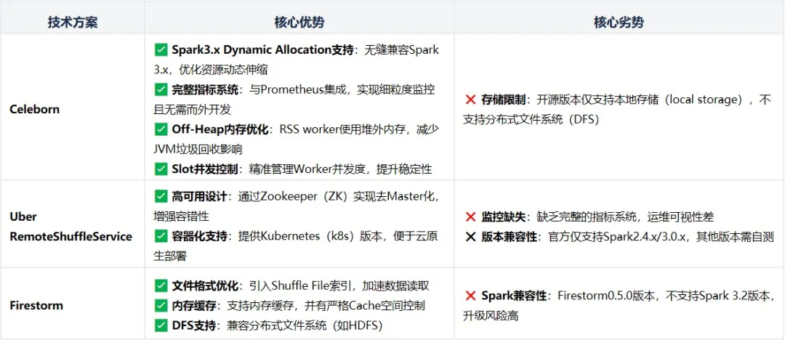Click green check beside 高可用设计
This screenshot has width=785, height=340.
click(160, 196)
